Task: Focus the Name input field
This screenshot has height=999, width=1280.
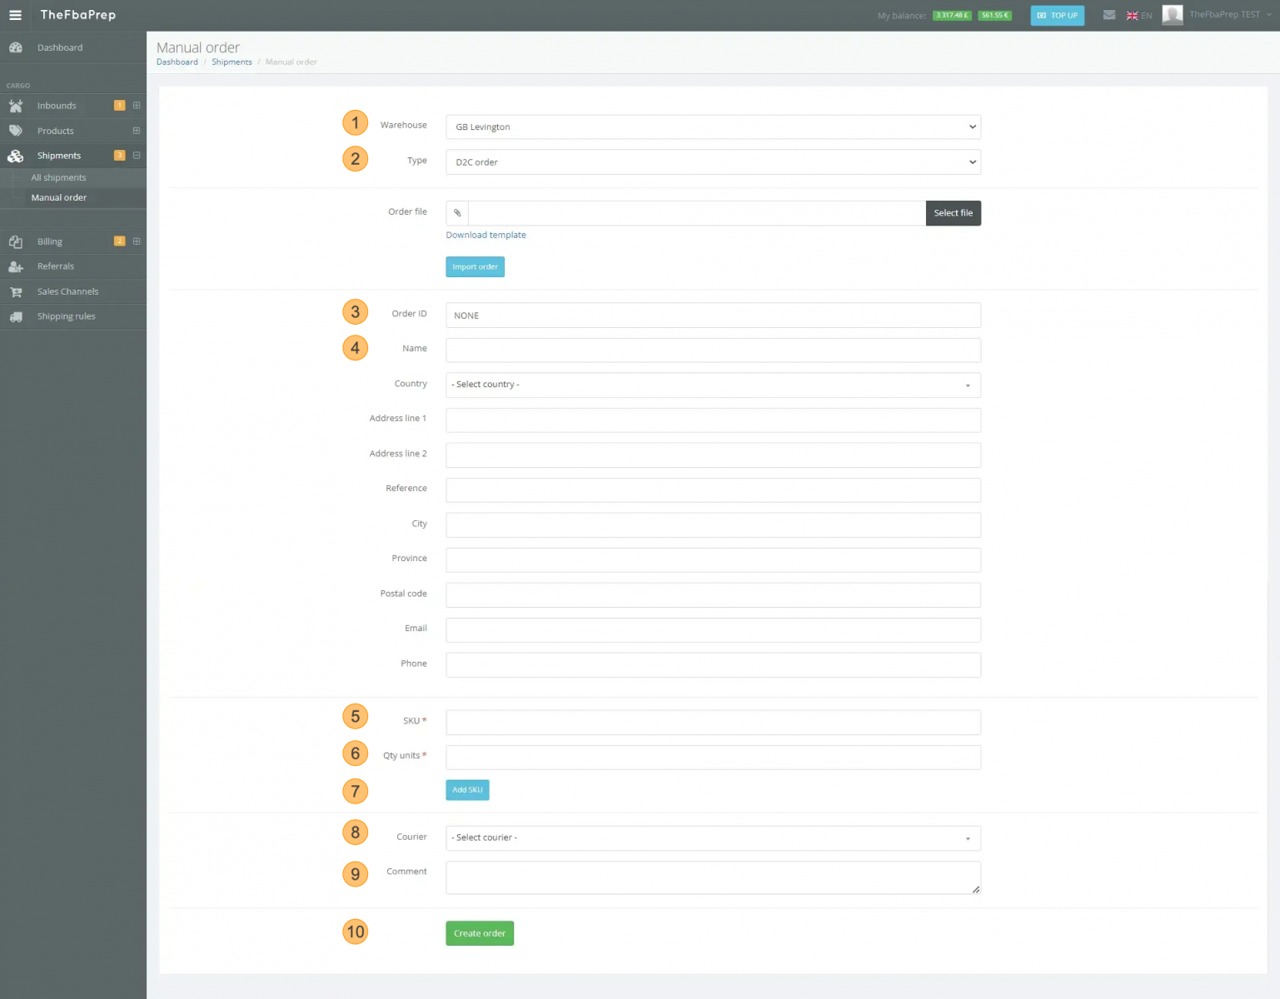Action: coord(713,350)
